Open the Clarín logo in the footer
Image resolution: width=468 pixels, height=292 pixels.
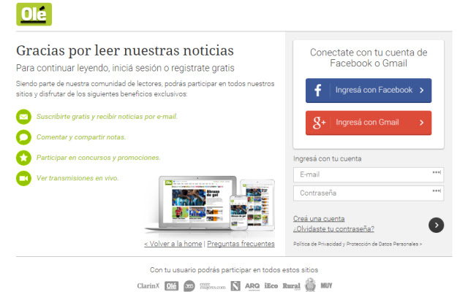(148, 285)
